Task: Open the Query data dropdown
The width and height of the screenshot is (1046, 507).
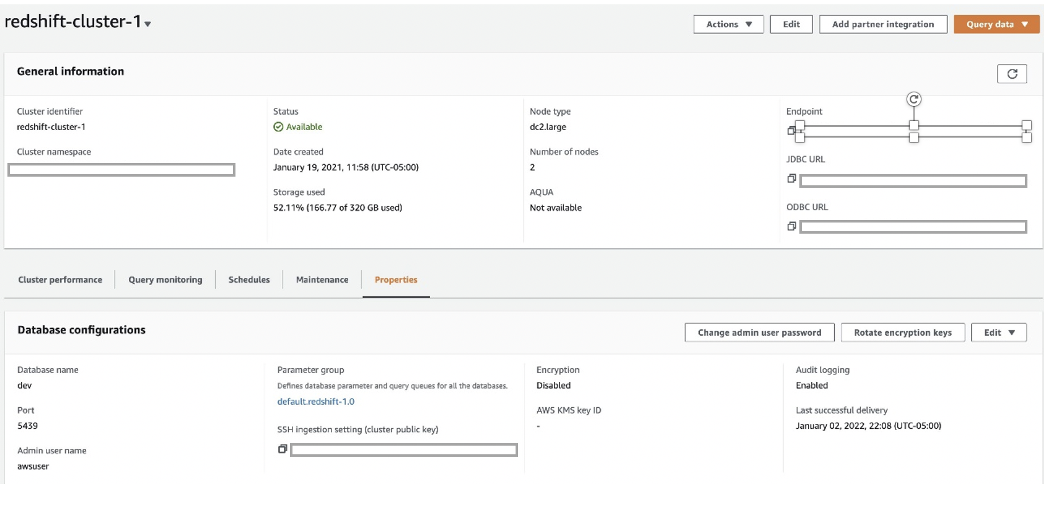Action: [x=996, y=24]
